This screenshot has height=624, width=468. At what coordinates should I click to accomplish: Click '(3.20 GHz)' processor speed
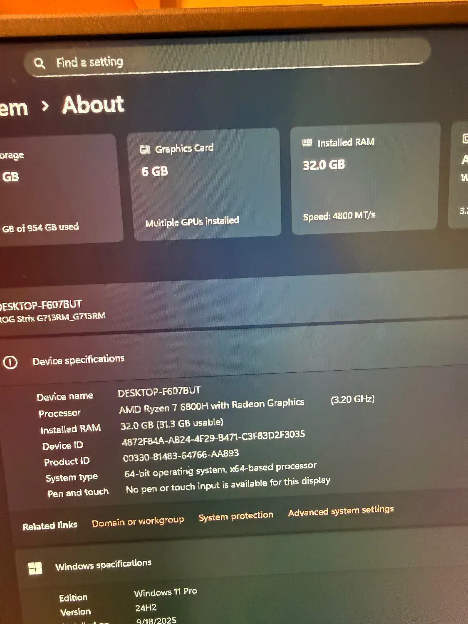[353, 399]
